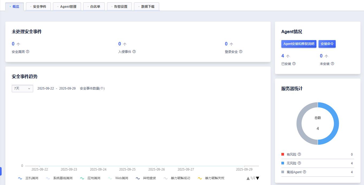Click help icon next to 无风险

coord(299,163)
